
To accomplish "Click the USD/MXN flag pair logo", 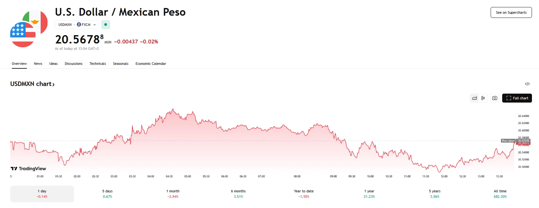I will (x=29, y=29).
